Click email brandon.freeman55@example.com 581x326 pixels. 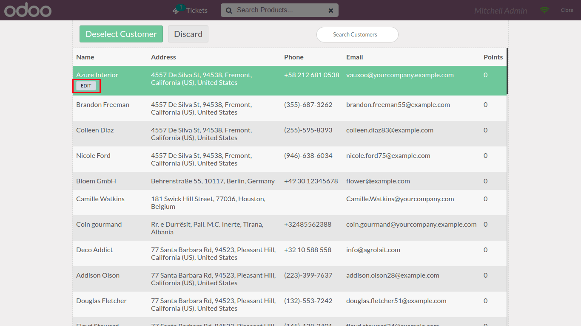(x=398, y=104)
